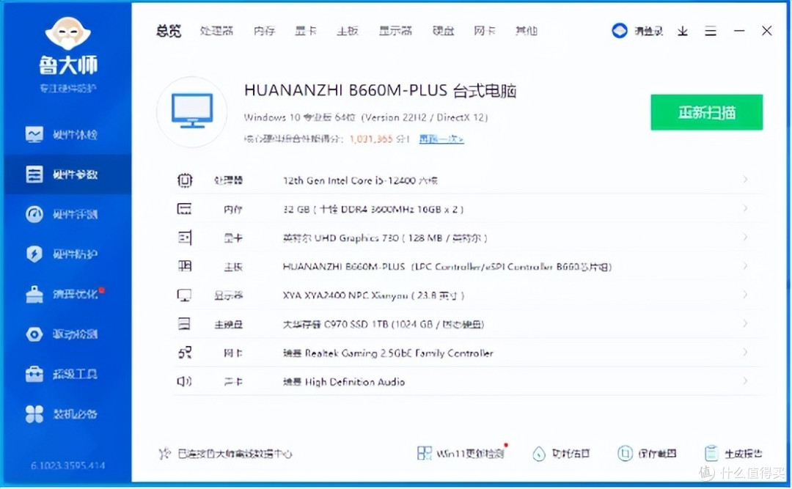Click the 已连接鲁大师高级数据中心 status text
The image size is (792, 489).
coord(235,454)
